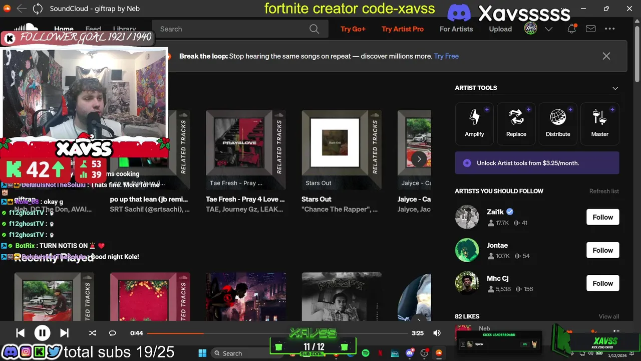This screenshot has width=641, height=361.
Task: Open the po up that lean title
Action: point(149,199)
